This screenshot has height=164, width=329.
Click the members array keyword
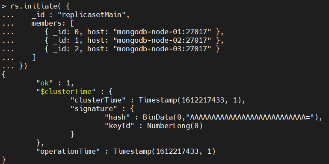coord(50,23)
